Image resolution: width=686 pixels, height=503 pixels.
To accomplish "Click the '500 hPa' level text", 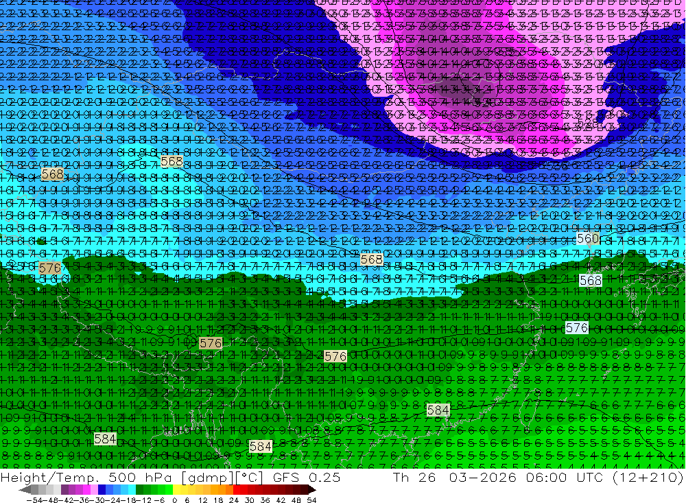I will click(140, 478).
